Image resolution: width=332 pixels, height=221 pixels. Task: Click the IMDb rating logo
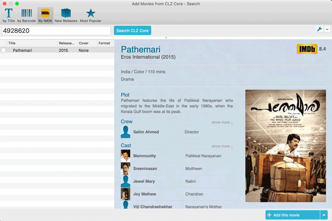(307, 49)
